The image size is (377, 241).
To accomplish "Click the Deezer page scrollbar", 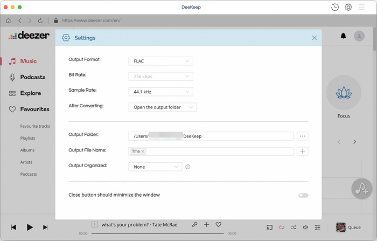I will coord(374,40).
